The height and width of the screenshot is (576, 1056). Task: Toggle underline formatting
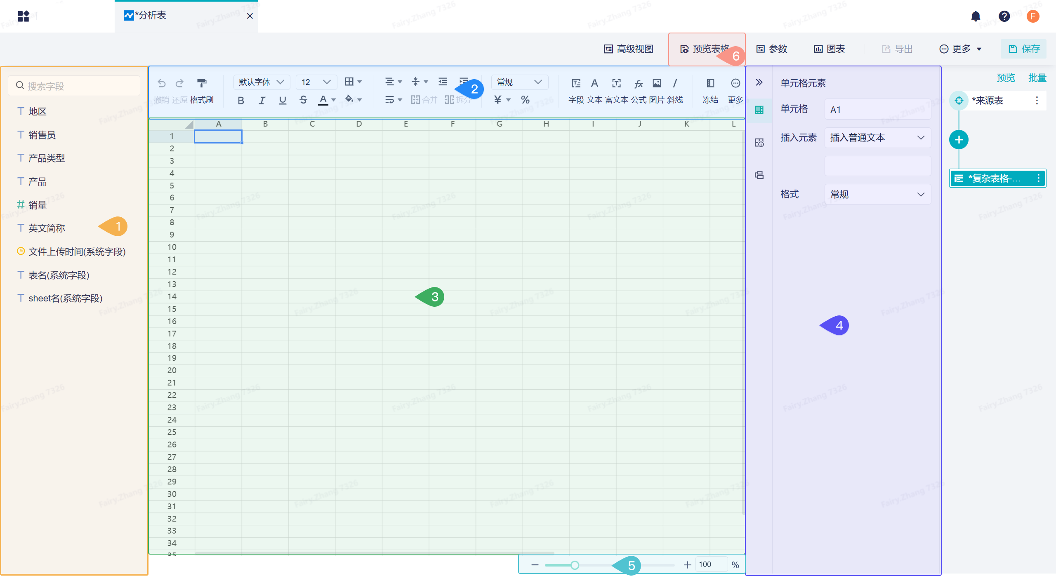point(283,100)
